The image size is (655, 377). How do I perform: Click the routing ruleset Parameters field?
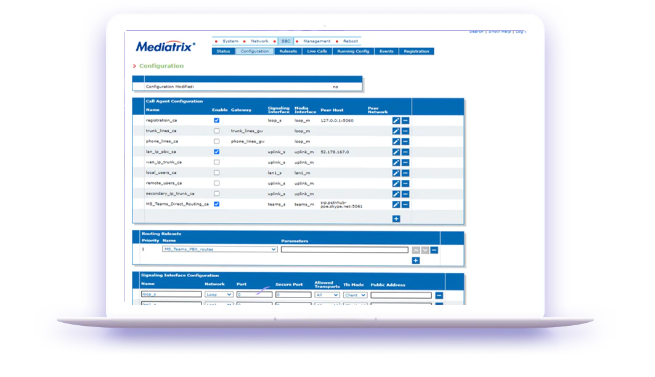344,249
